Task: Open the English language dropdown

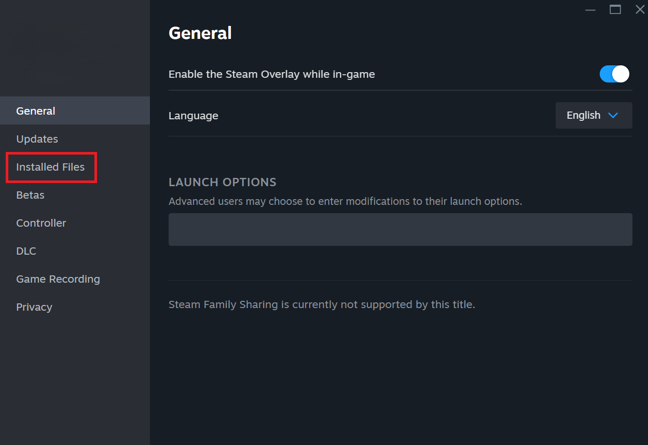Action: [594, 115]
